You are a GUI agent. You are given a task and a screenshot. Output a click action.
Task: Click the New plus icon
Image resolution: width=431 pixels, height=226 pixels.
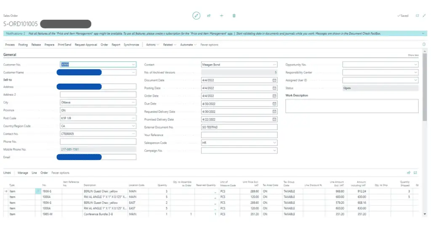point(221,16)
